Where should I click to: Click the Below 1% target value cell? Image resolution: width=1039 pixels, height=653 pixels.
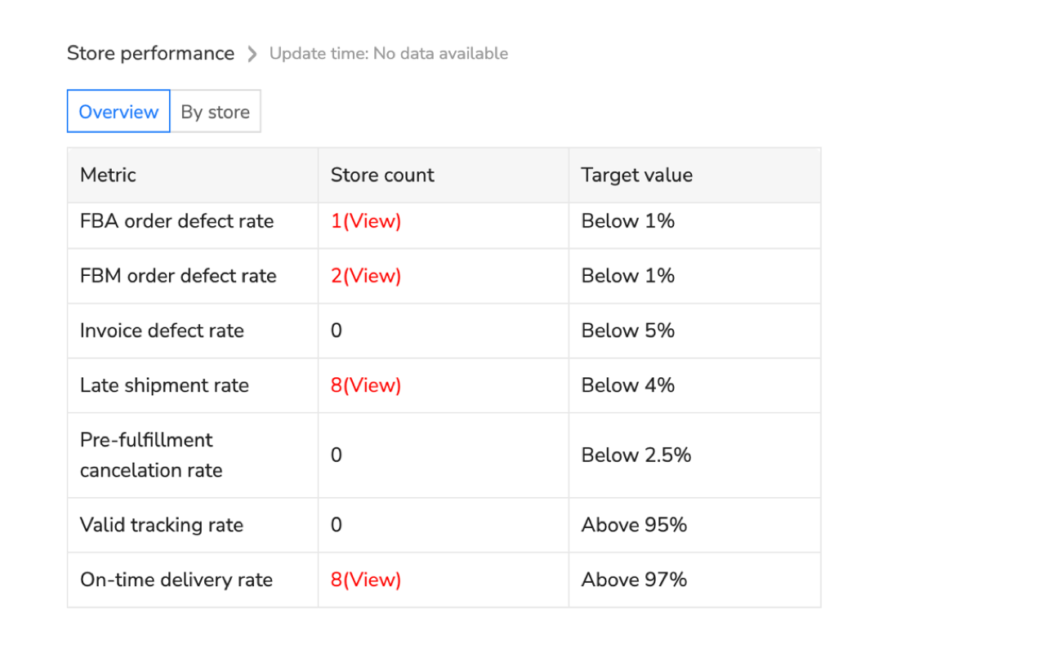(x=627, y=220)
